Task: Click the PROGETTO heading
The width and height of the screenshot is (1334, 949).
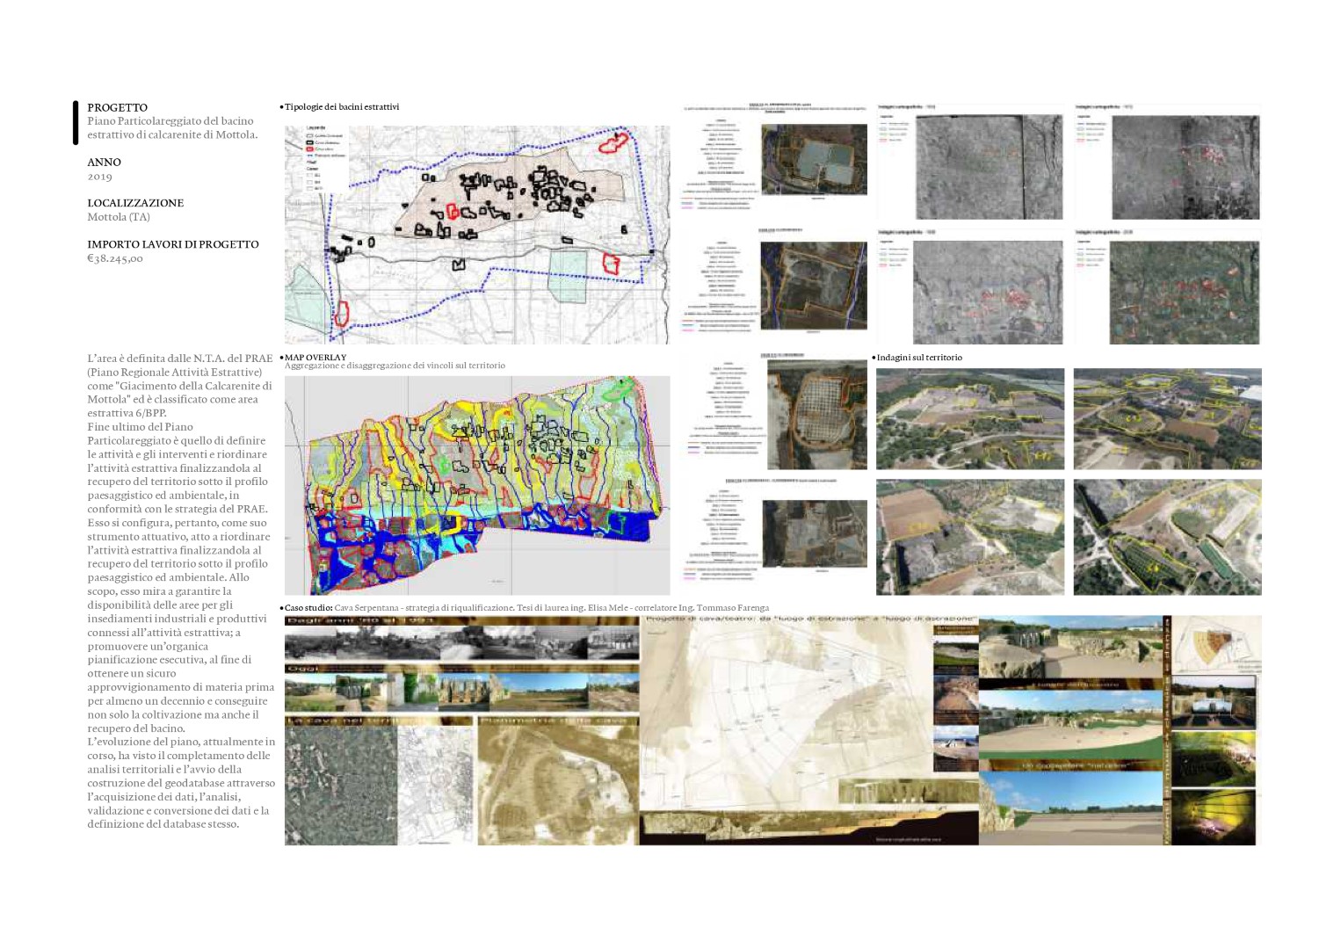Action: [117, 107]
